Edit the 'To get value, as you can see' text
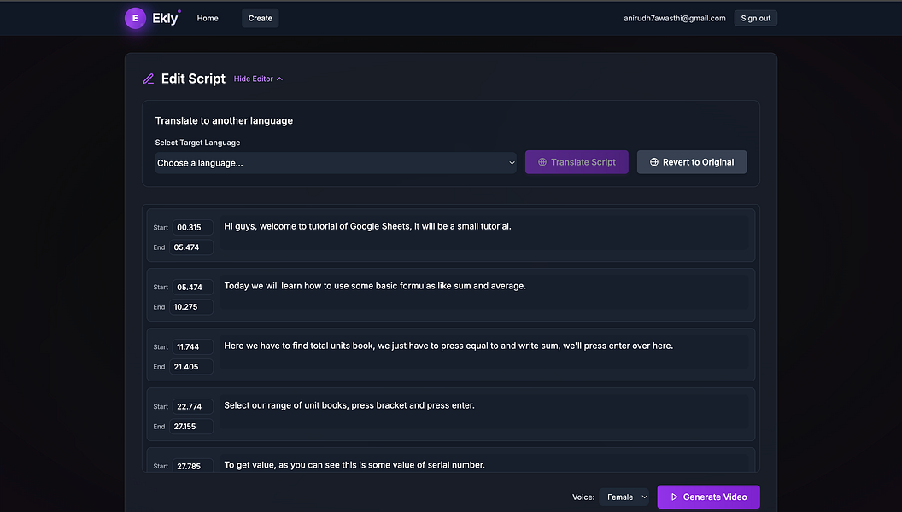The image size is (902, 512). (x=486, y=464)
